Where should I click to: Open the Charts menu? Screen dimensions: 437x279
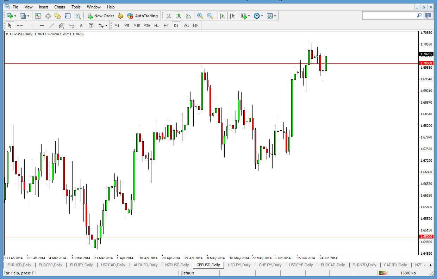(59, 7)
